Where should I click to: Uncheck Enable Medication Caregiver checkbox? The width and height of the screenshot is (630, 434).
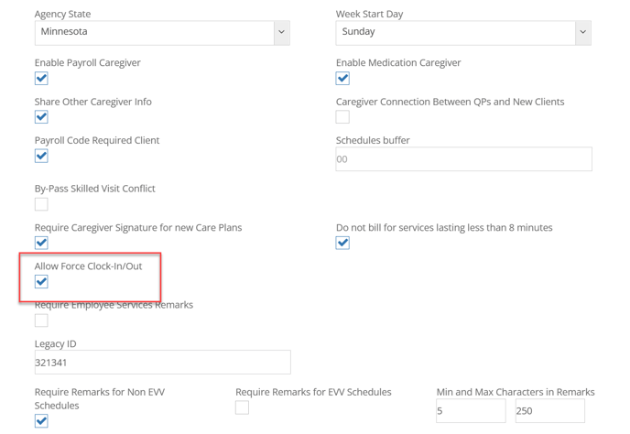coord(342,78)
